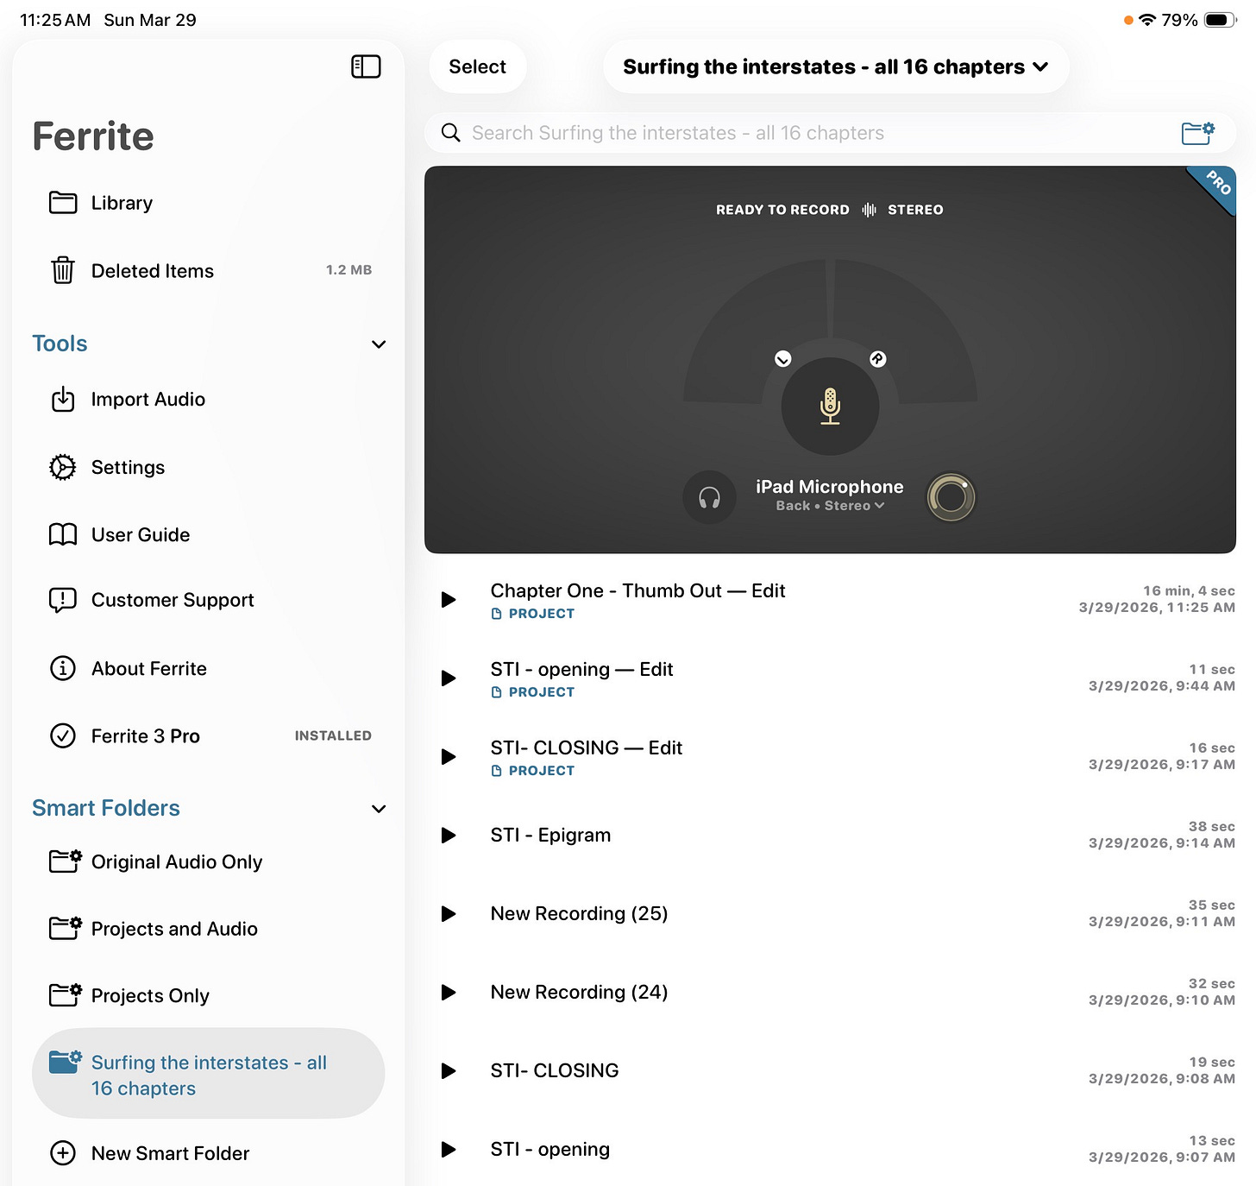
Task: Open STI - Epigram title
Action: tap(550, 835)
